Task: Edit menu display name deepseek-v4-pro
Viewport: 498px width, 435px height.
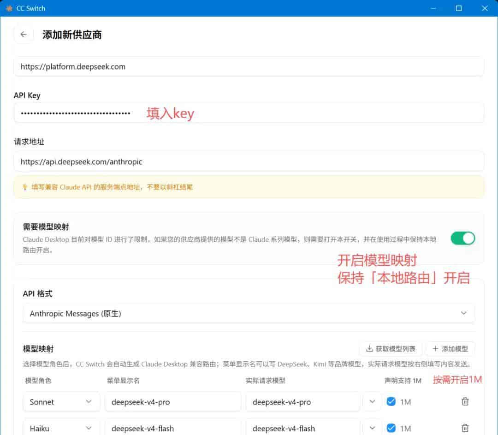Action: [x=173, y=402]
